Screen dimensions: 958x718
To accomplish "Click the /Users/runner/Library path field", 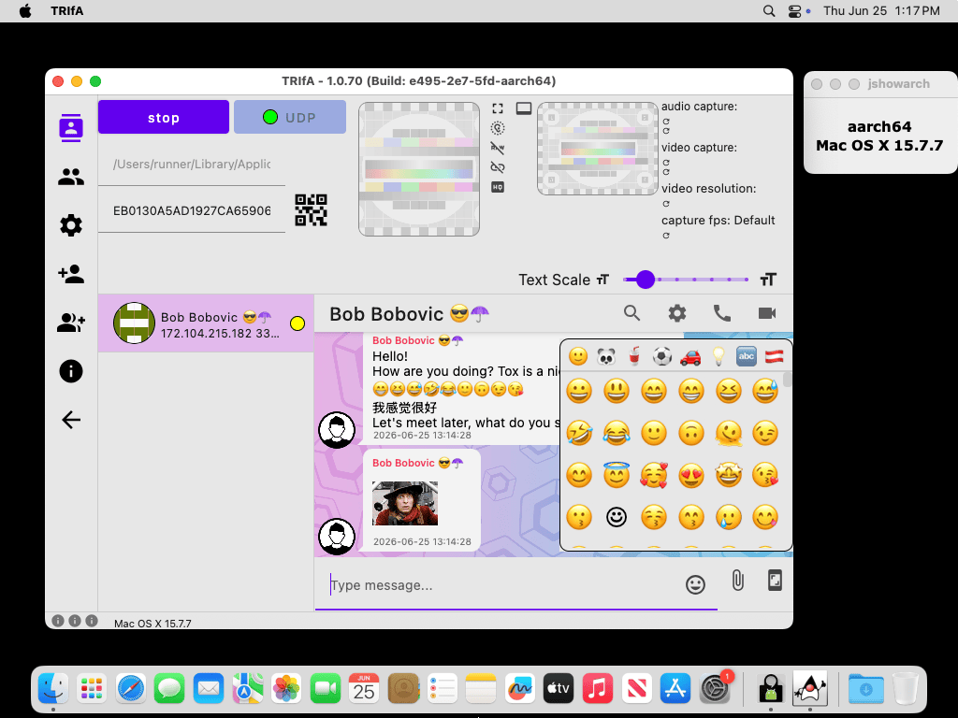I will [x=192, y=165].
